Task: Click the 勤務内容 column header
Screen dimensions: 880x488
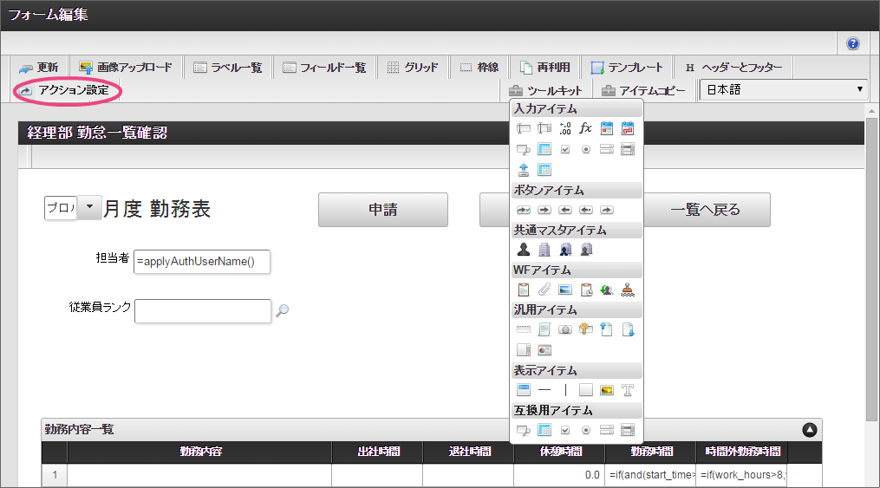Action: (200, 452)
